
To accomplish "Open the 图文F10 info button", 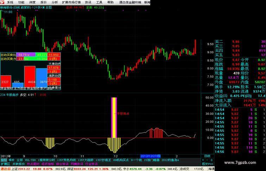I will [208, 164].
